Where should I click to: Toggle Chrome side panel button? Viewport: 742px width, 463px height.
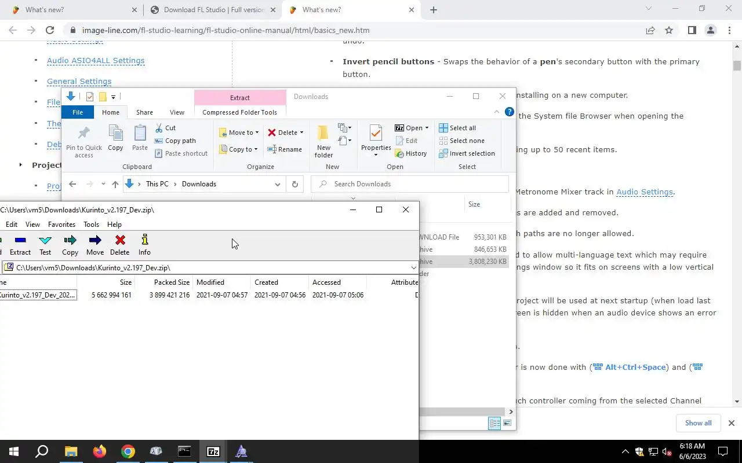pyautogui.click(x=692, y=30)
